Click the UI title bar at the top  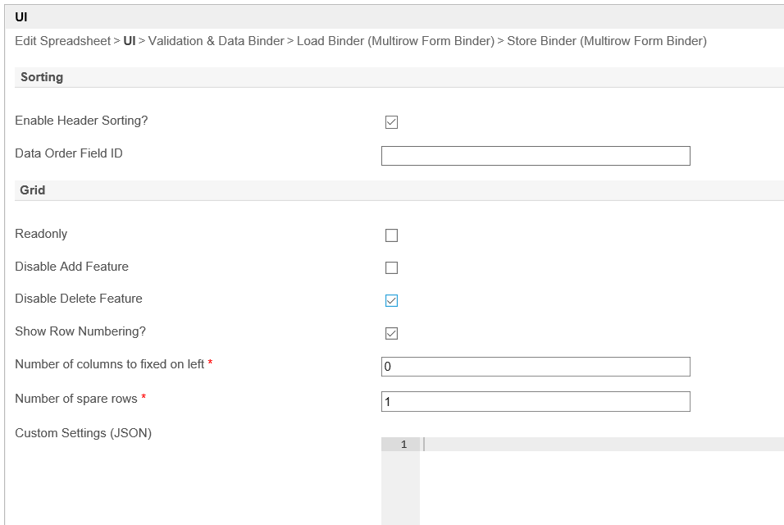tap(22, 16)
